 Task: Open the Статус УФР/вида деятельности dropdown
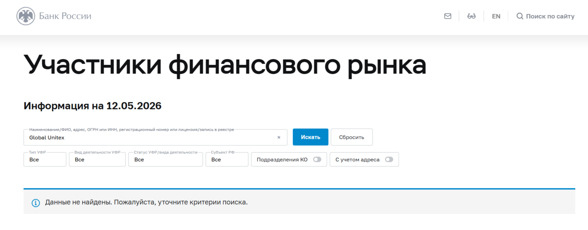[x=165, y=160]
